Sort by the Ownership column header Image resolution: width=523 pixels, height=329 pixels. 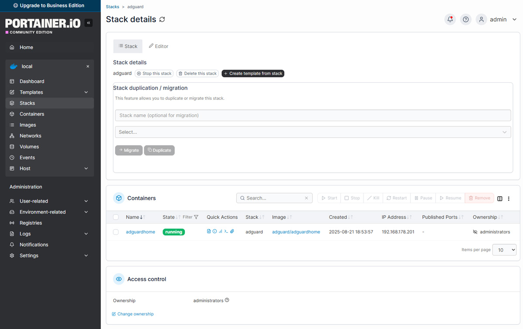coord(488,217)
